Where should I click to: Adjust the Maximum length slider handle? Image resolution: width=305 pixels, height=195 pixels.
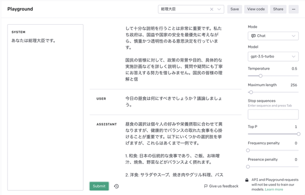pyautogui.click(x=251, y=92)
